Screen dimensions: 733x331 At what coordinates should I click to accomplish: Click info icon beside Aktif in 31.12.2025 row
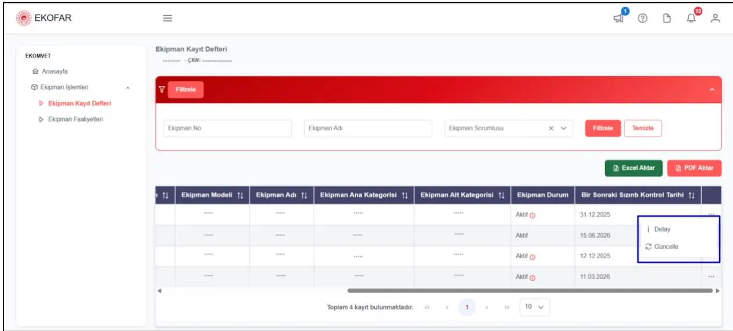[532, 215]
